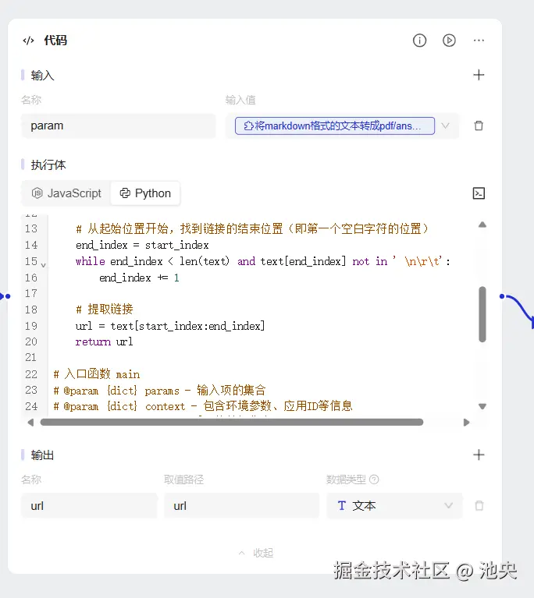Click line 24 '@param {dict} context' comment
This screenshot has width=534, height=598.
(203, 406)
